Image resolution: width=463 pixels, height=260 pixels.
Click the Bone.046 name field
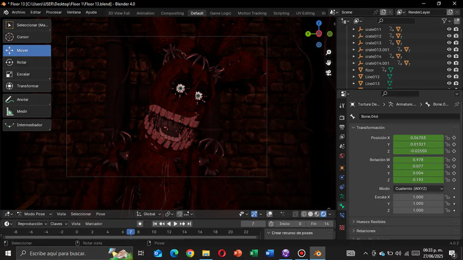pyautogui.click(x=408, y=117)
